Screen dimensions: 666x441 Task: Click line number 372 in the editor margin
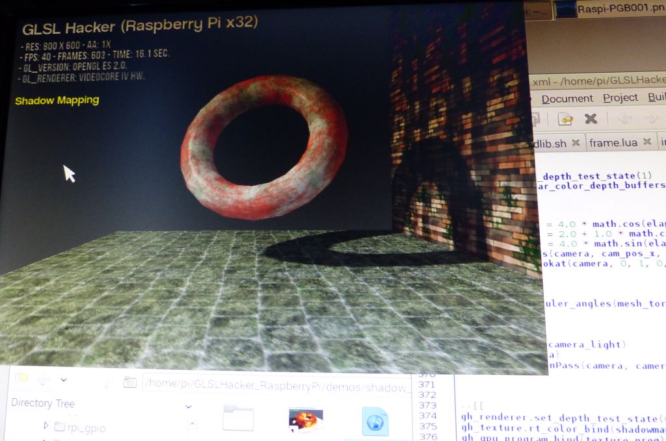pos(427,395)
